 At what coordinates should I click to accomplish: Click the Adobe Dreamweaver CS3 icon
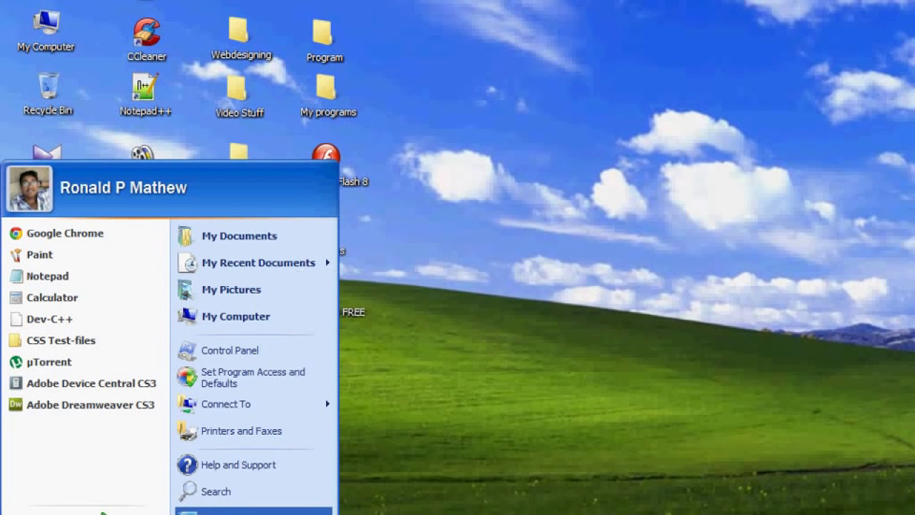(x=16, y=405)
